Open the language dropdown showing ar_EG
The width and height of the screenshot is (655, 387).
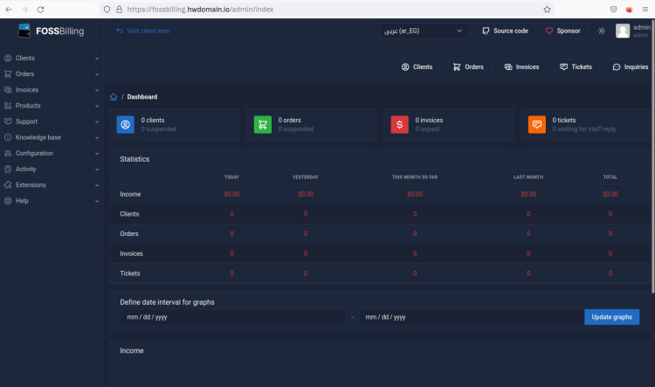pos(424,31)
